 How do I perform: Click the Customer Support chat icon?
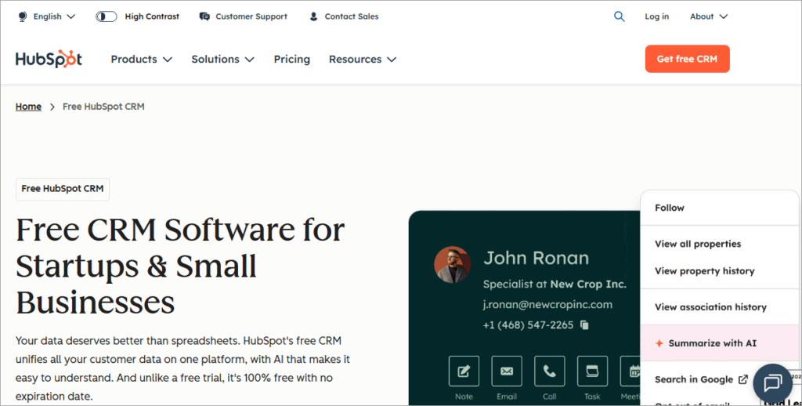[204, 16]
